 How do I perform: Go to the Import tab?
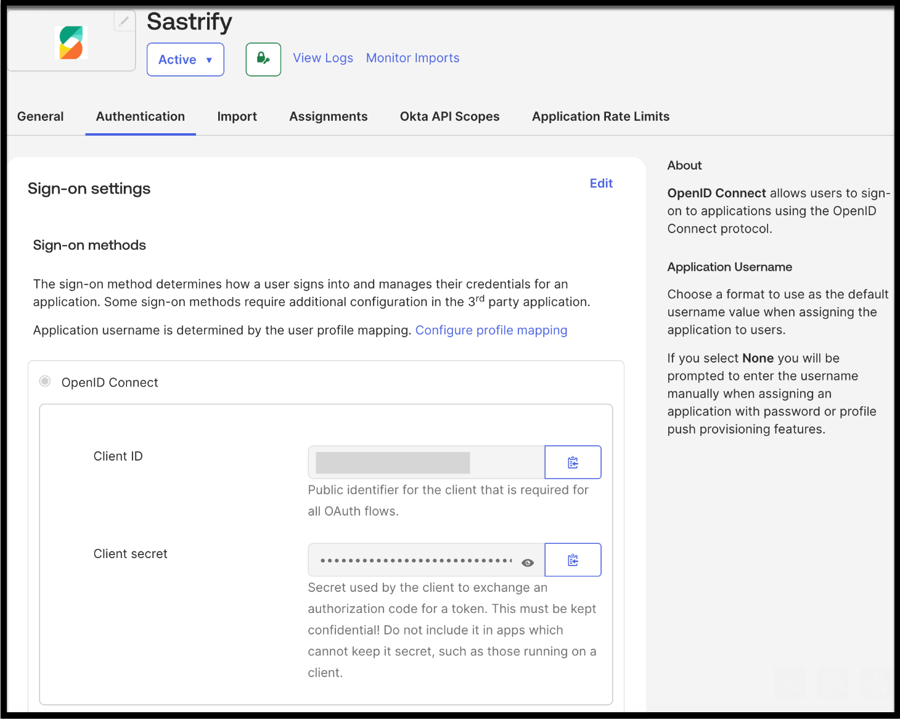[x=237, y=117]
